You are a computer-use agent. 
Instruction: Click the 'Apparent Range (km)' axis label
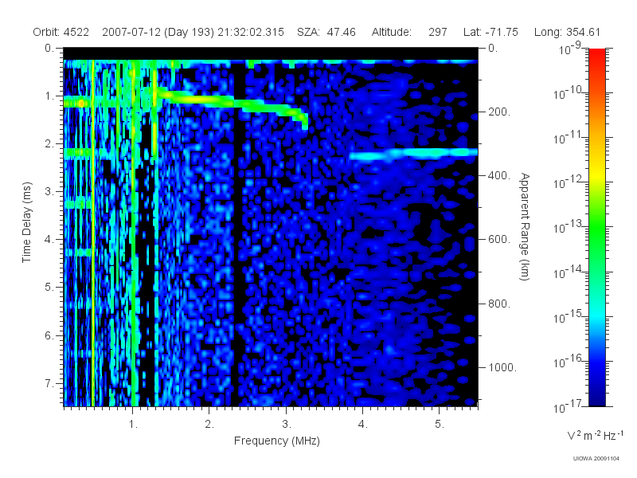525,227
